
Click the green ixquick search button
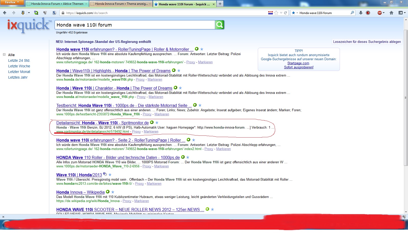click(220, 25)
